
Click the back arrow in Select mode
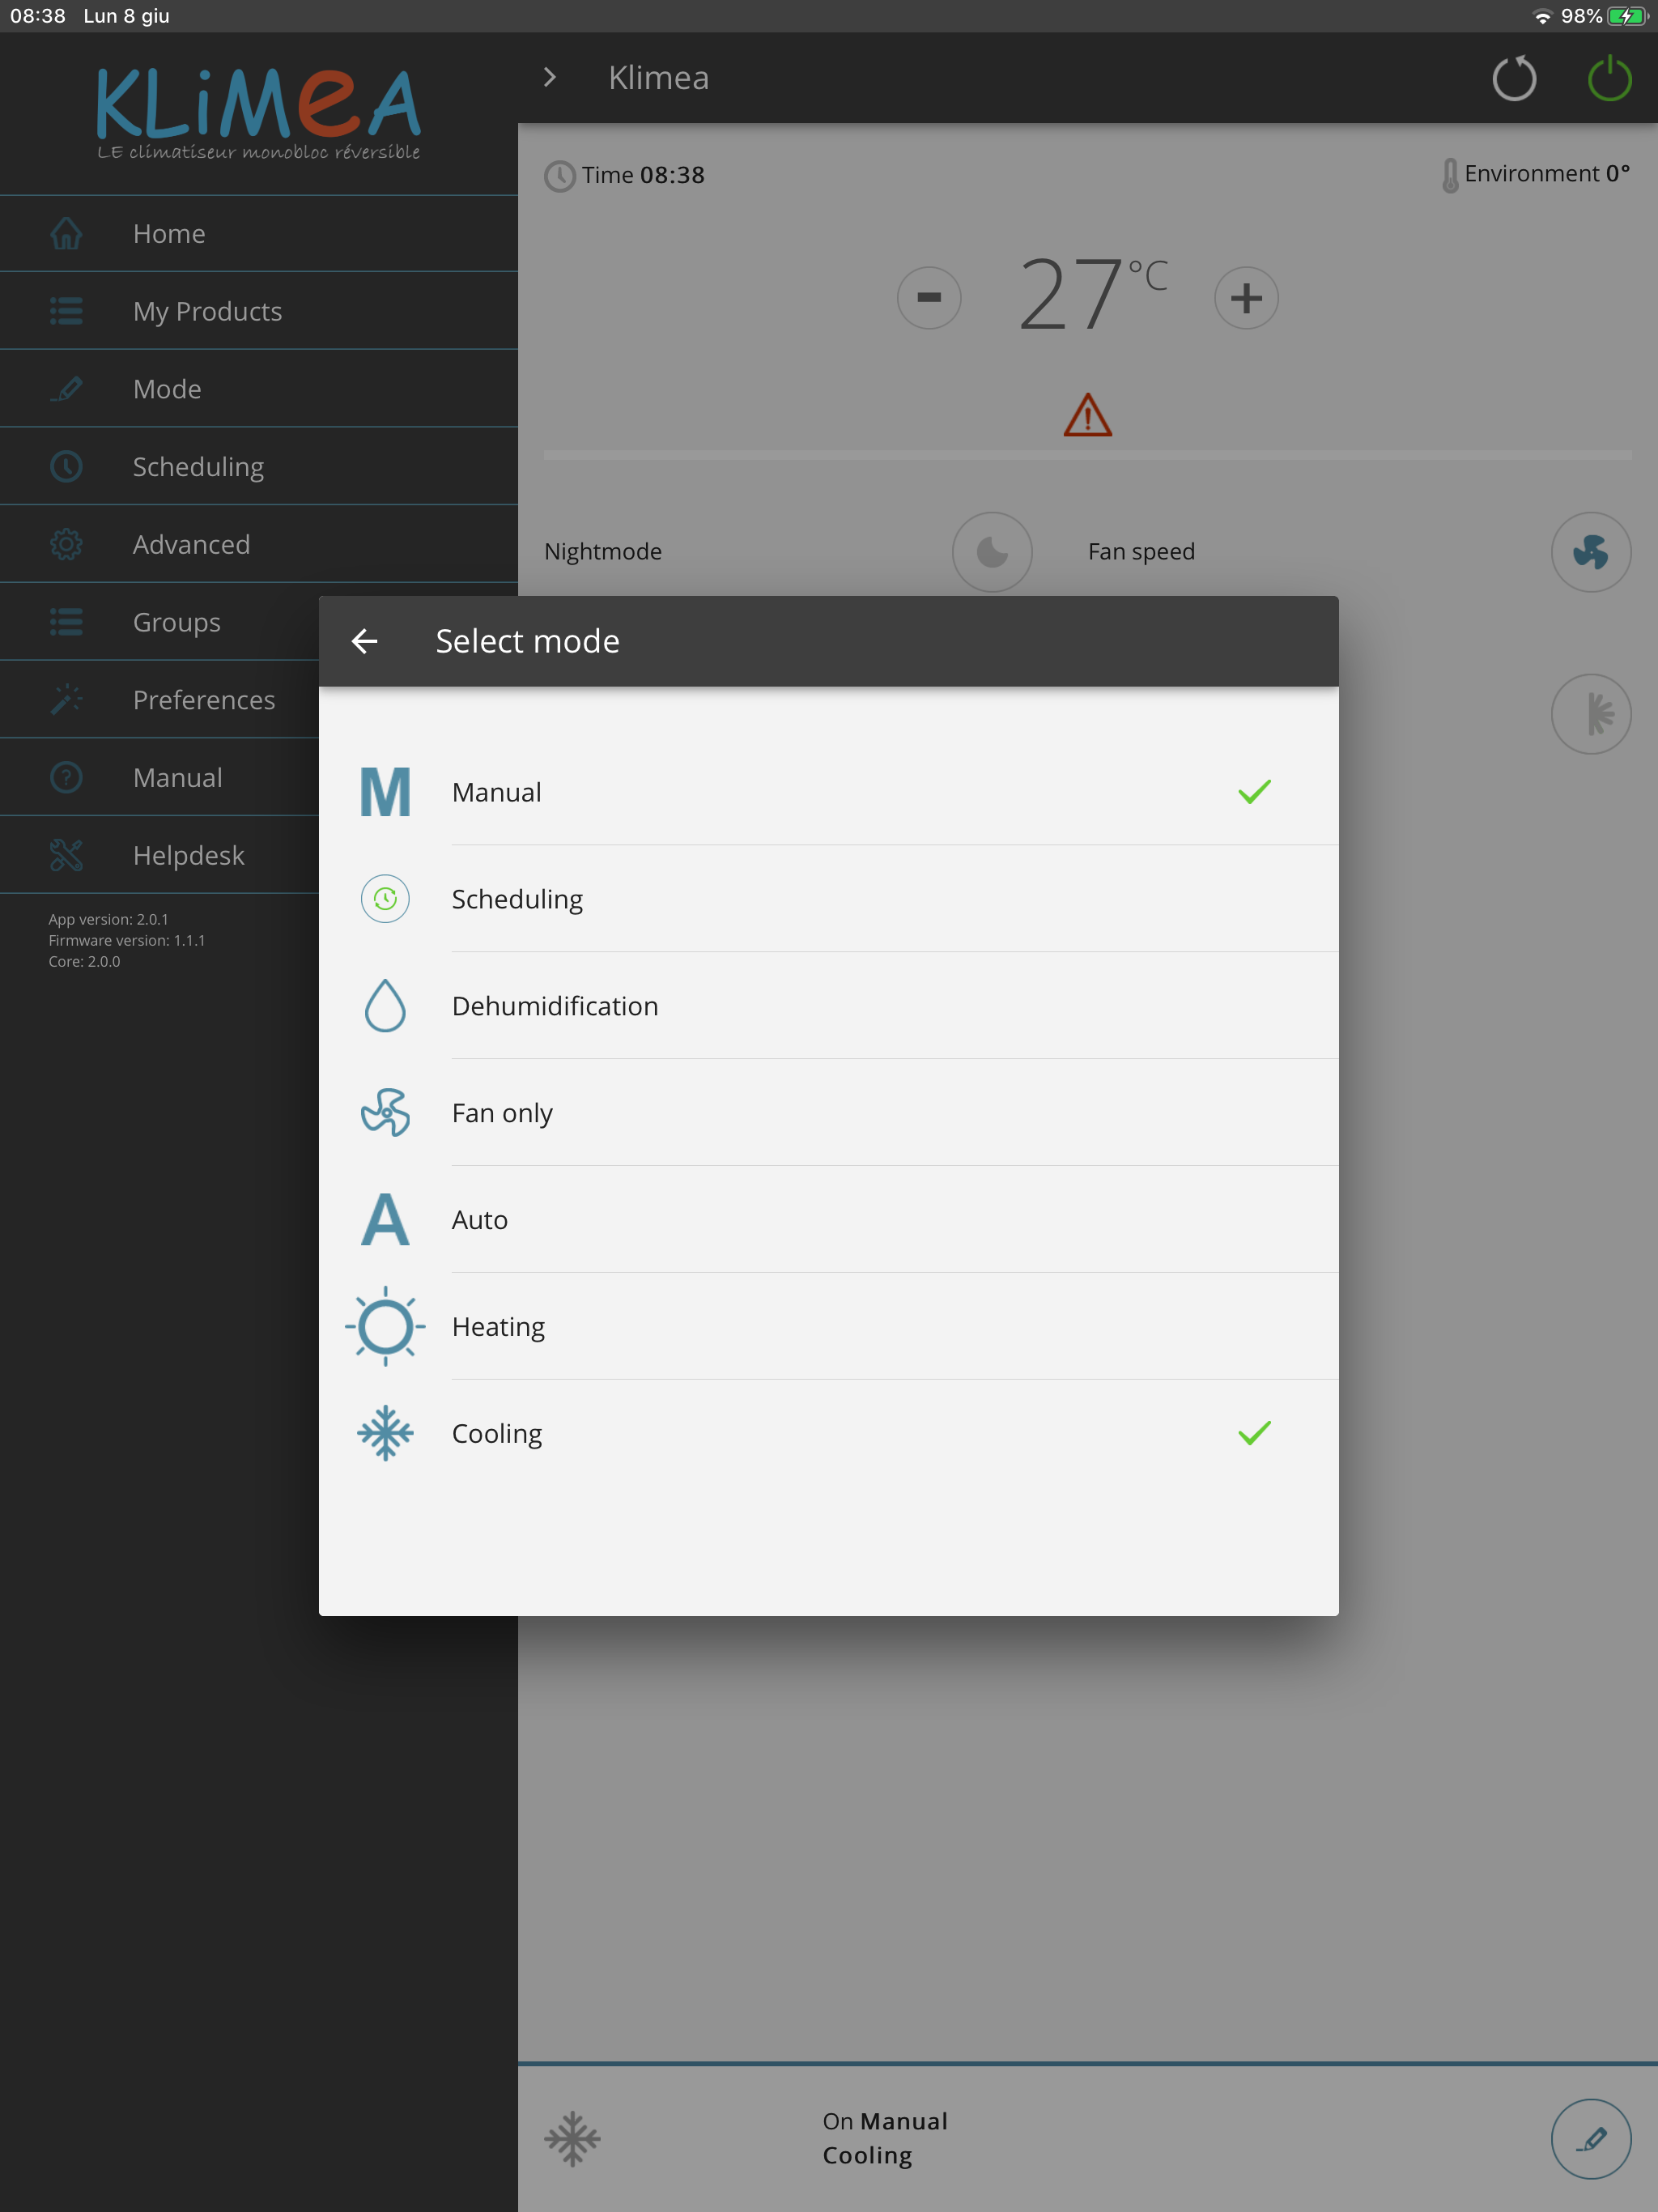365,641
